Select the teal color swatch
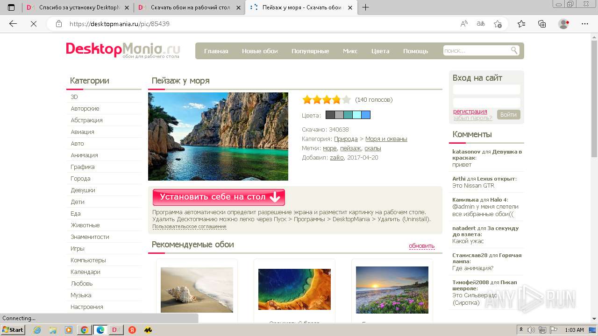 click(x=348, y=115)
